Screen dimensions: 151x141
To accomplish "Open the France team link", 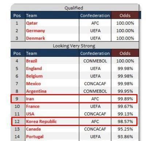I will (33, 106).
